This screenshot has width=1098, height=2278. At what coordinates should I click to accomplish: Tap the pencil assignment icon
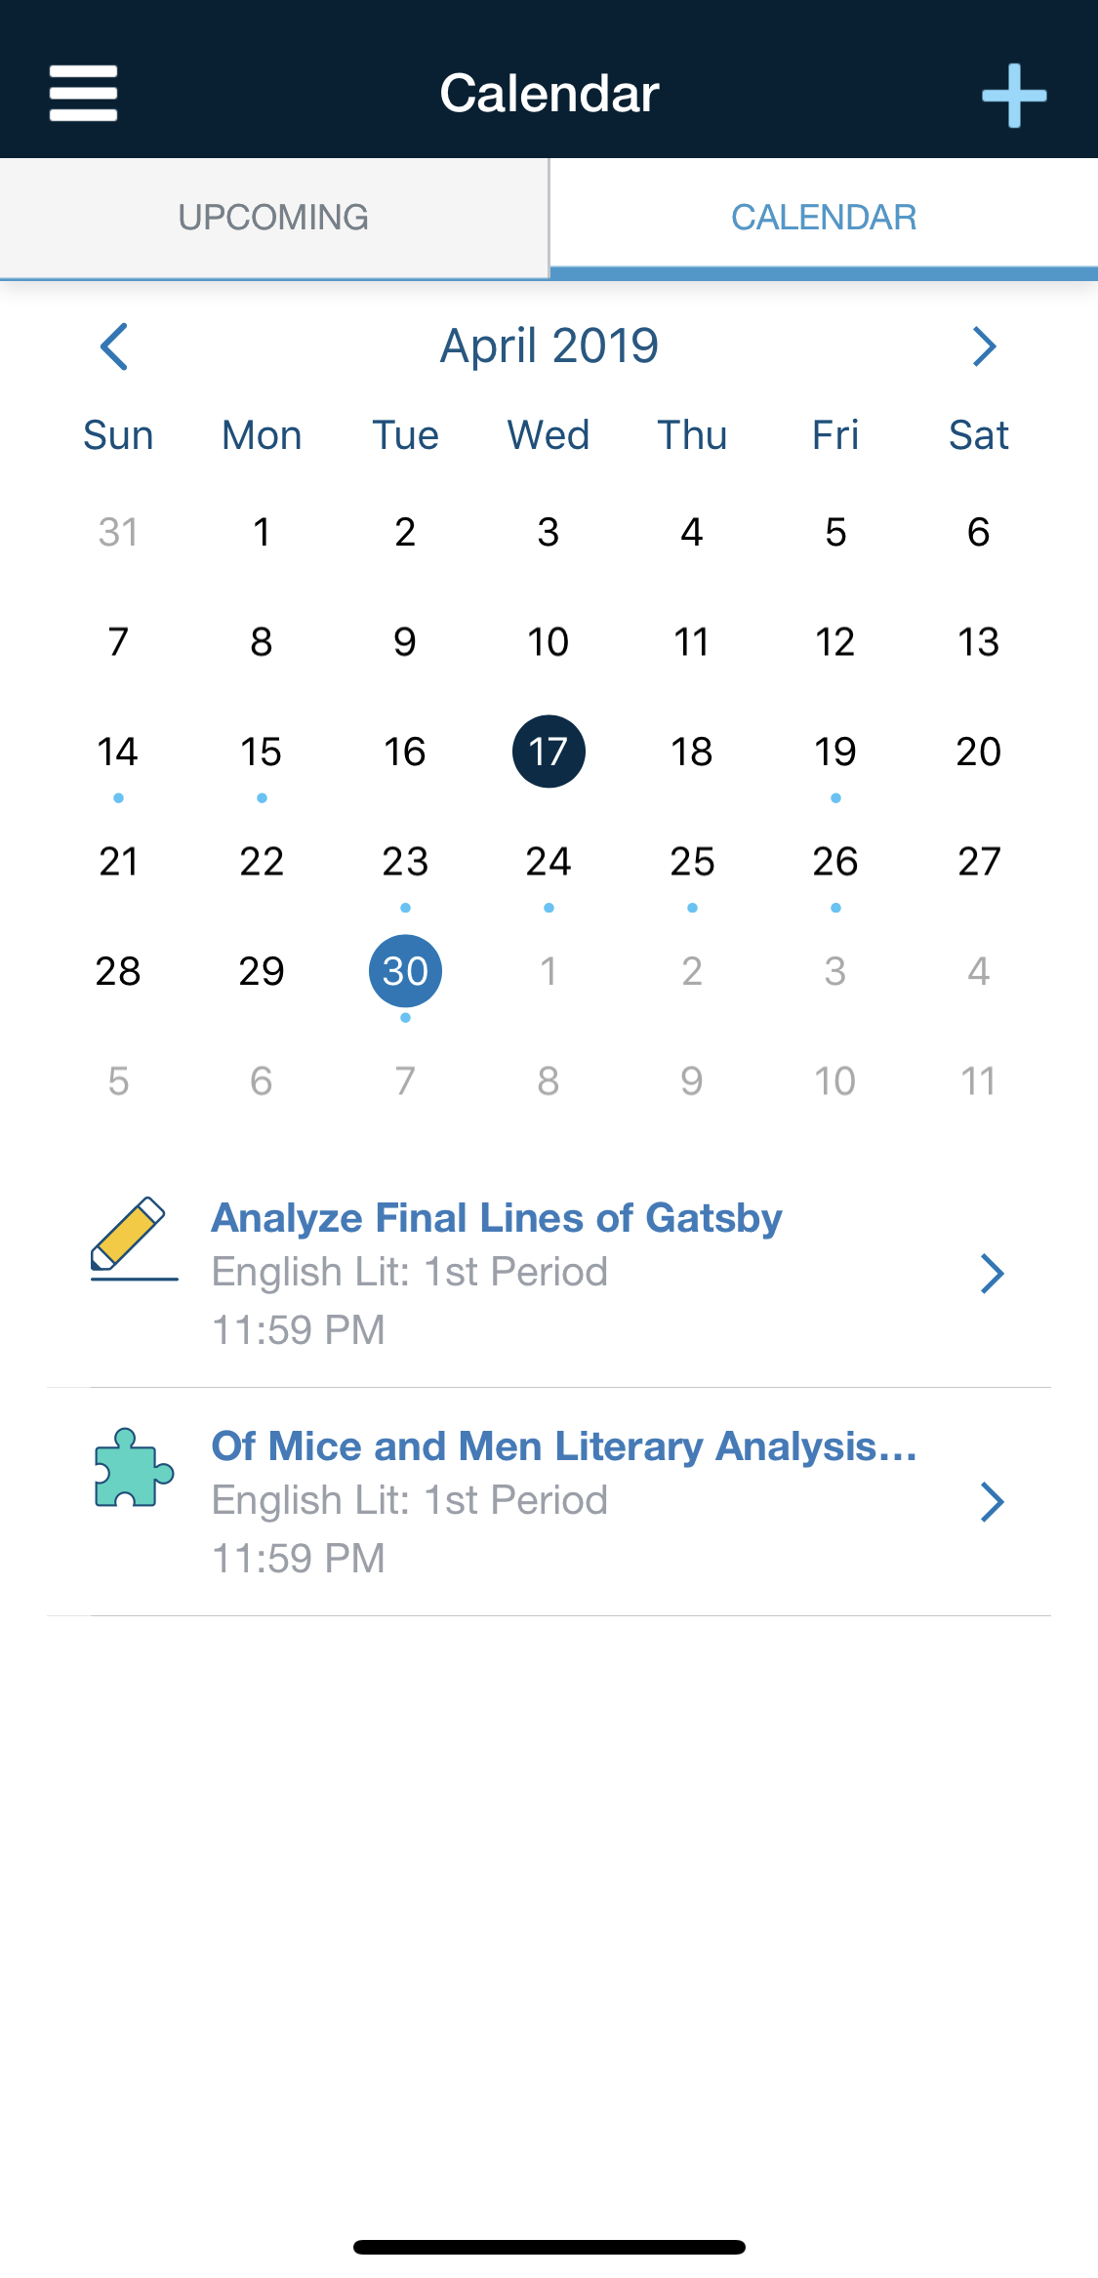133,1238
